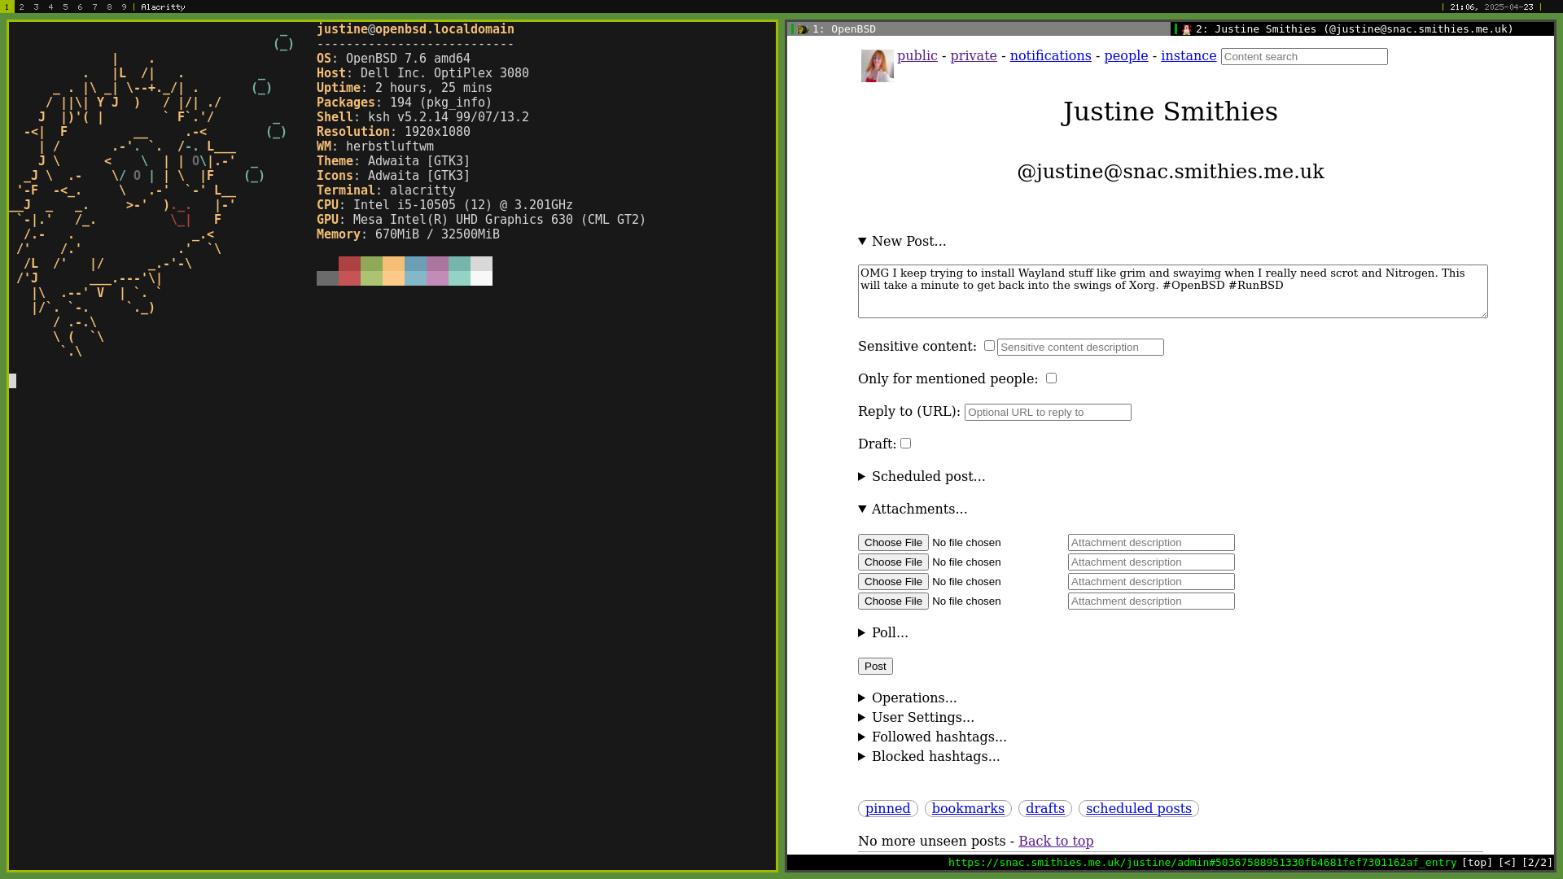Click the OpenBSD tab favicon in the browser

click(x=803, y=29)
